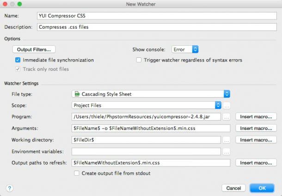Click Insert macro for Output paths to refresh

tap(256, 163)
